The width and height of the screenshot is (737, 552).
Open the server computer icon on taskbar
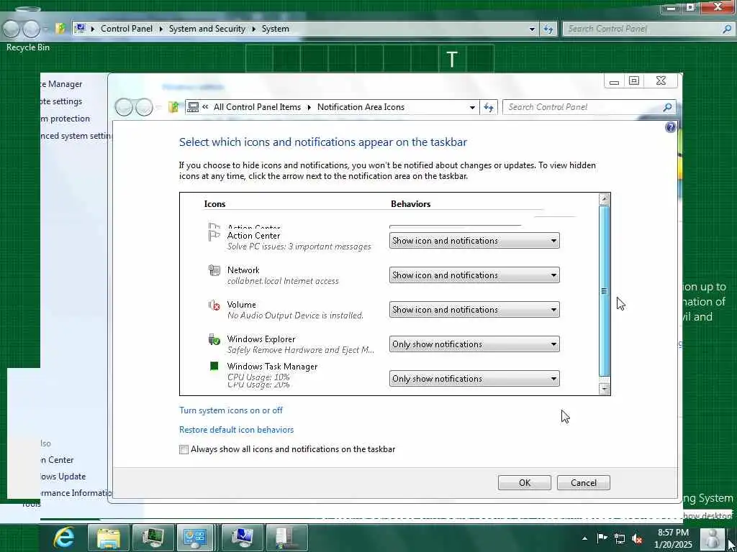(x=286, y=538)
